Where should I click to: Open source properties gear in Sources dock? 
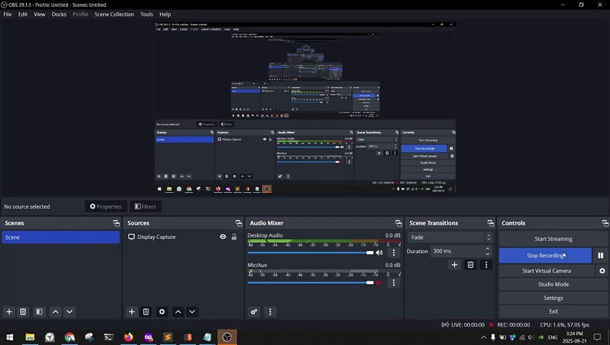click(162, 312)
